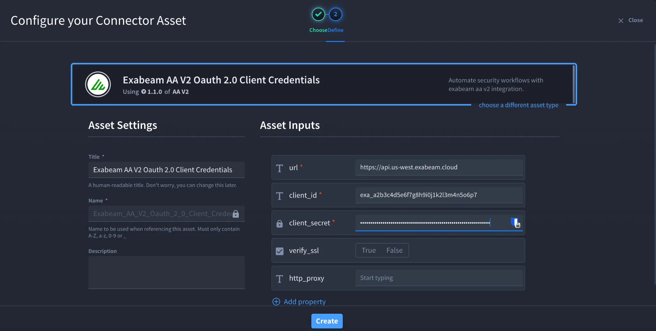Click the checkbox type icon beside verify_ssl

point(279,251)
